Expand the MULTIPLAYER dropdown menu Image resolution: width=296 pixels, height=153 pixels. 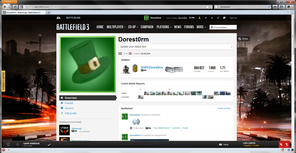pos(116,27)
